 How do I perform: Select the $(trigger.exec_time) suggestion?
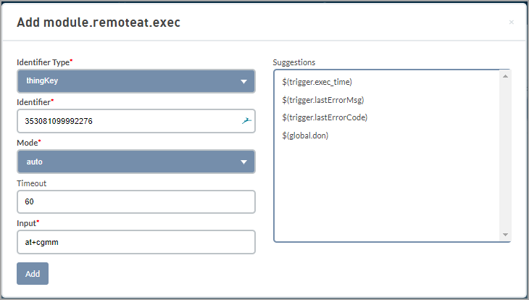[x=317, y=82]
